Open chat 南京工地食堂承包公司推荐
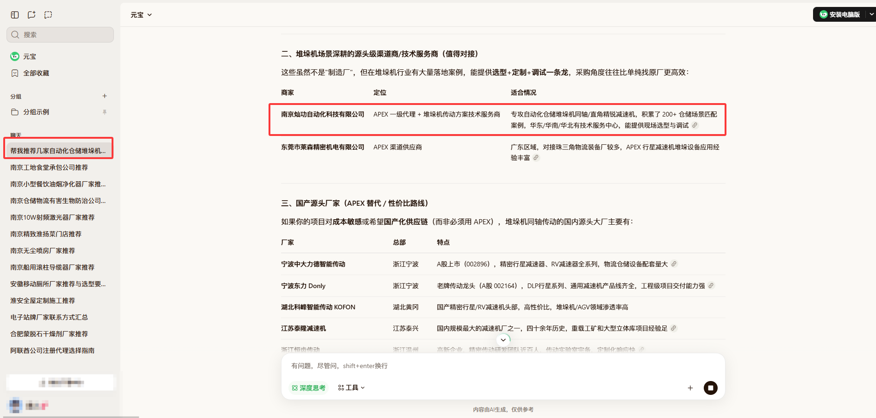This screenshot has width=876, height=418. coord(49,167)
